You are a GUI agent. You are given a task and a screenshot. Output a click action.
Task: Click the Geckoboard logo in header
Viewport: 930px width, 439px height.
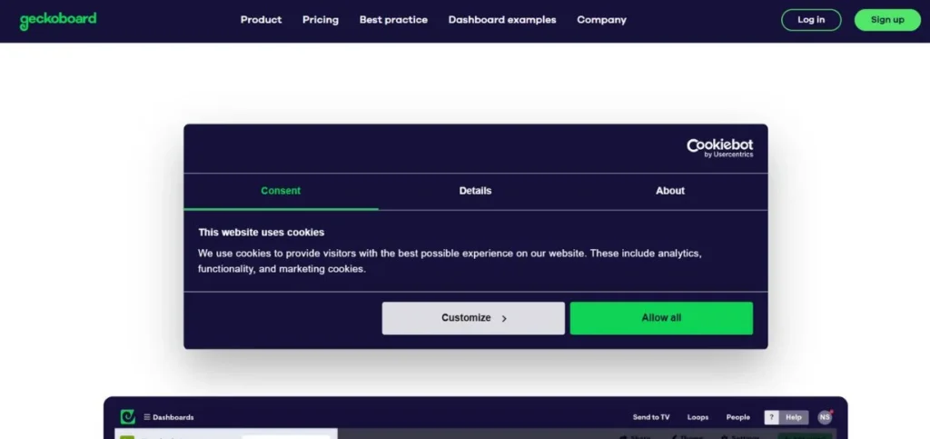pos(58,20)
